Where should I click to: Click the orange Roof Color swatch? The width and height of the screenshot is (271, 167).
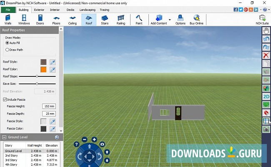point(43,70)
